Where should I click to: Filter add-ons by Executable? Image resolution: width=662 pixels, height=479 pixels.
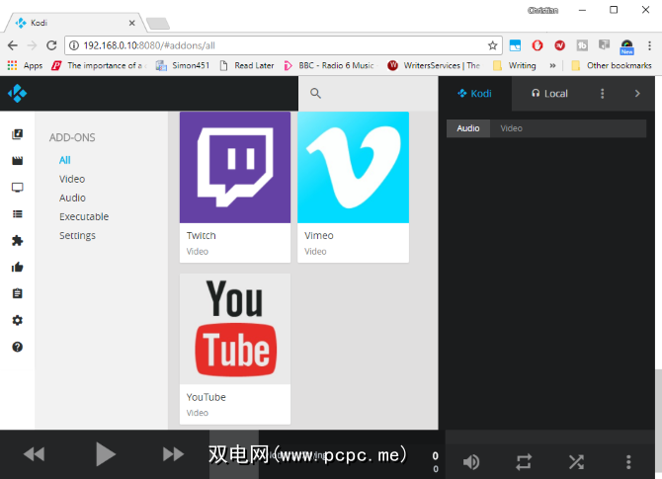(84, 216)
